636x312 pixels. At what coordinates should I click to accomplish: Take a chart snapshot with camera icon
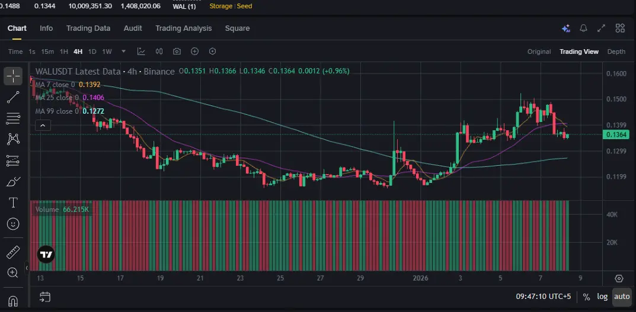pyautogui.click(x=177, y=52)
